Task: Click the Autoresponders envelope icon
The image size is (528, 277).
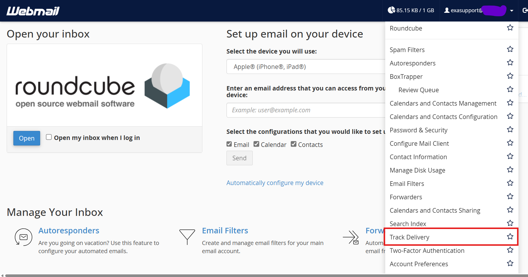Action: 24,237
